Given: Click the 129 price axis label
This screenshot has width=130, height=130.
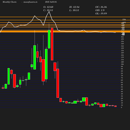Looking at the screenshot, I should [x=122, y=53].
